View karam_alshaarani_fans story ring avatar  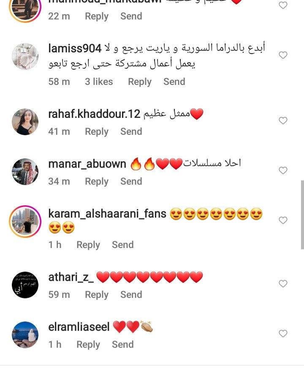tap(25, 221)
